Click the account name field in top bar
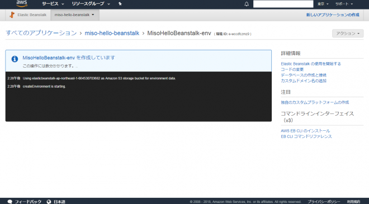Image resolution: width=369 pixels, height=204 pixels. pyautogui.click(x=283, y=4)
